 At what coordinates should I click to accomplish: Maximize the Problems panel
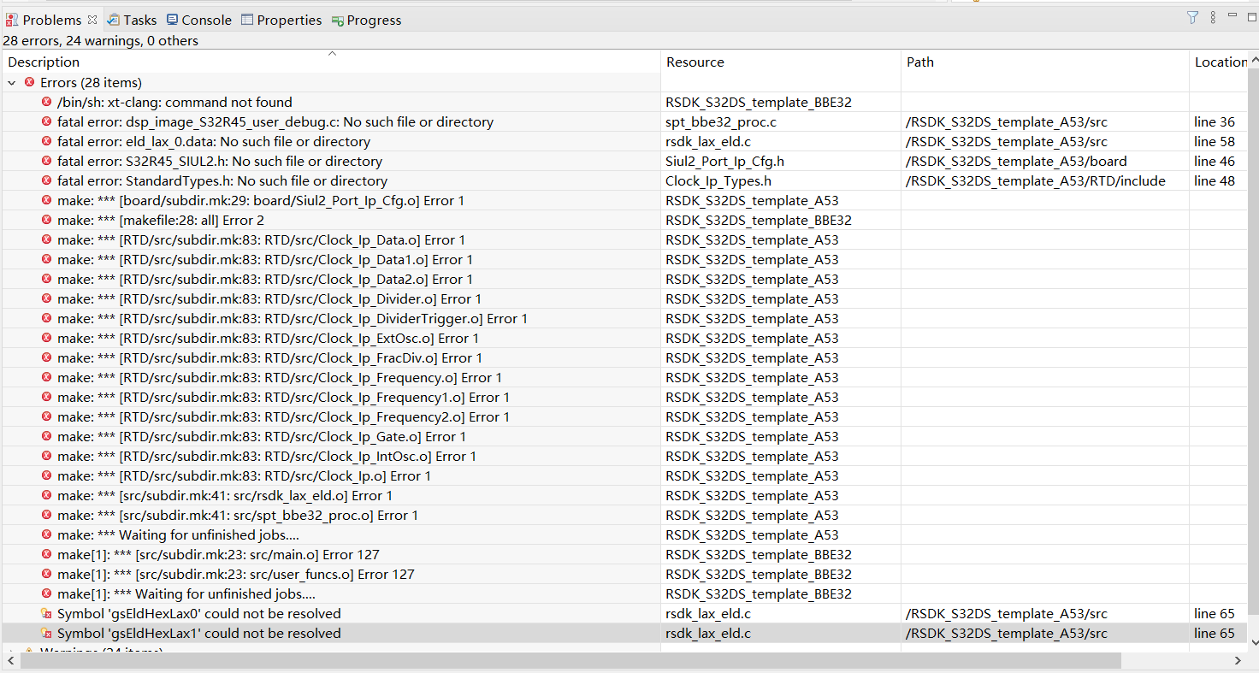(x=1250, y=16)
